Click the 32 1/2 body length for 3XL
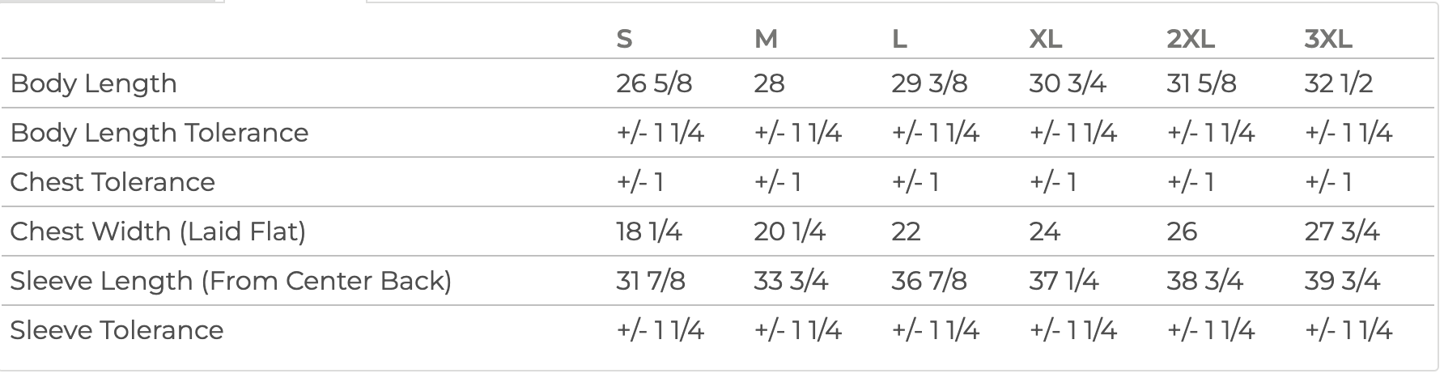The height and width of the screenshot is (382, 1444). tap(1338, 83)
